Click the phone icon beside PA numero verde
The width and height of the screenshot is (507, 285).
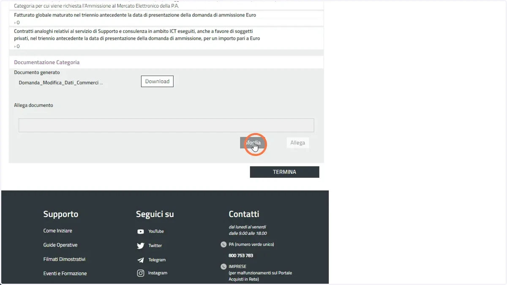(x=224, y=244)
